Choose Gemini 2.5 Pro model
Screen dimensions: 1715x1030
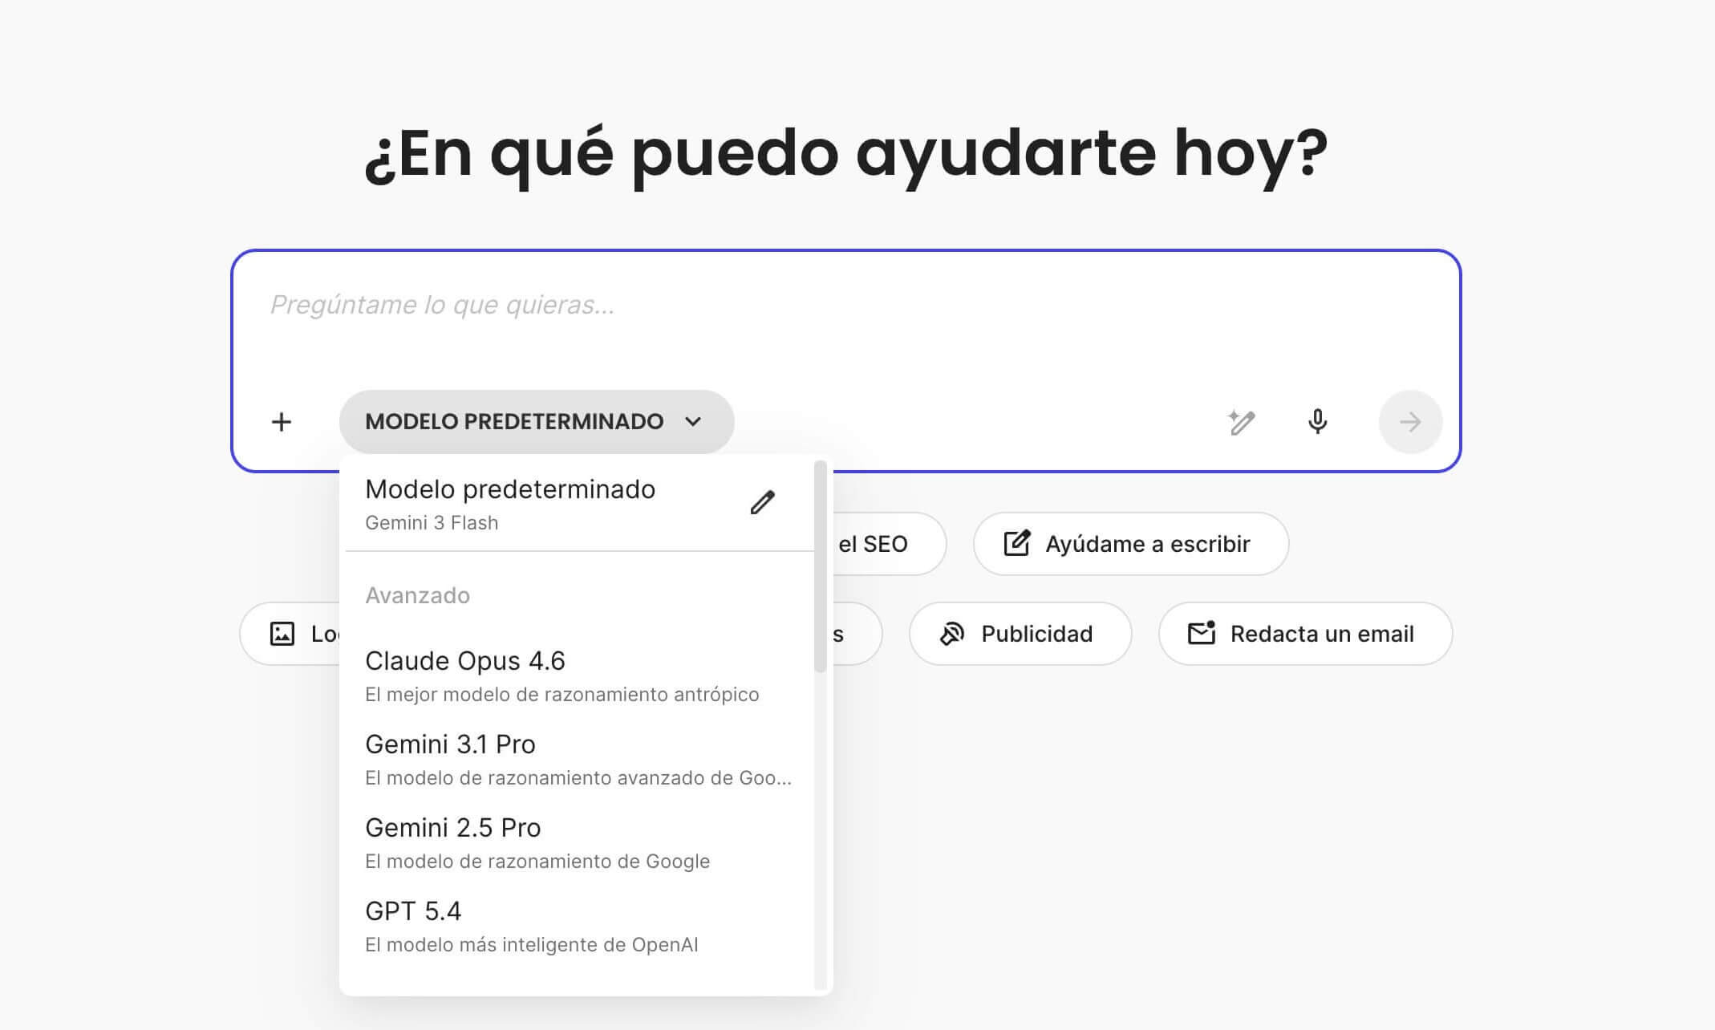pyautogui.click(x=578, y=843)
